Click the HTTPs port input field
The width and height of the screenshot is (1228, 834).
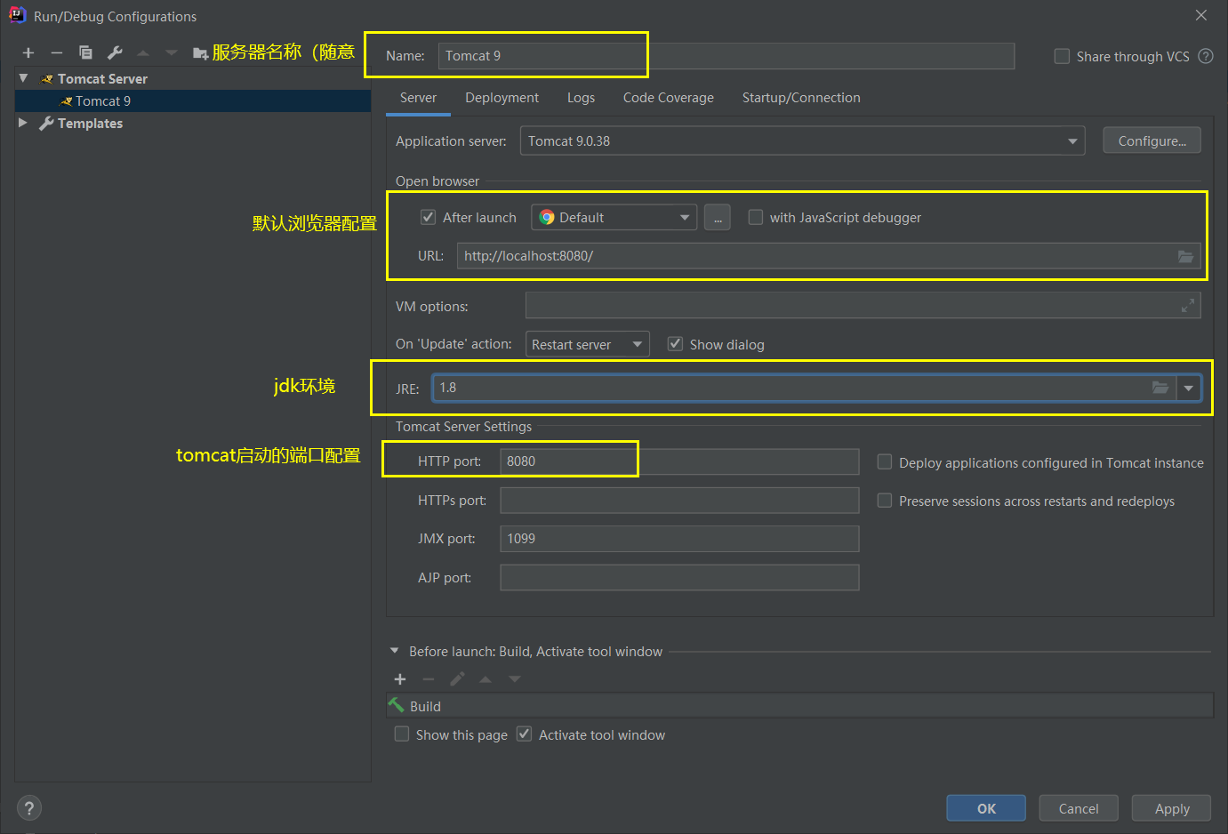pyautogui.click(x=679, y=501)
